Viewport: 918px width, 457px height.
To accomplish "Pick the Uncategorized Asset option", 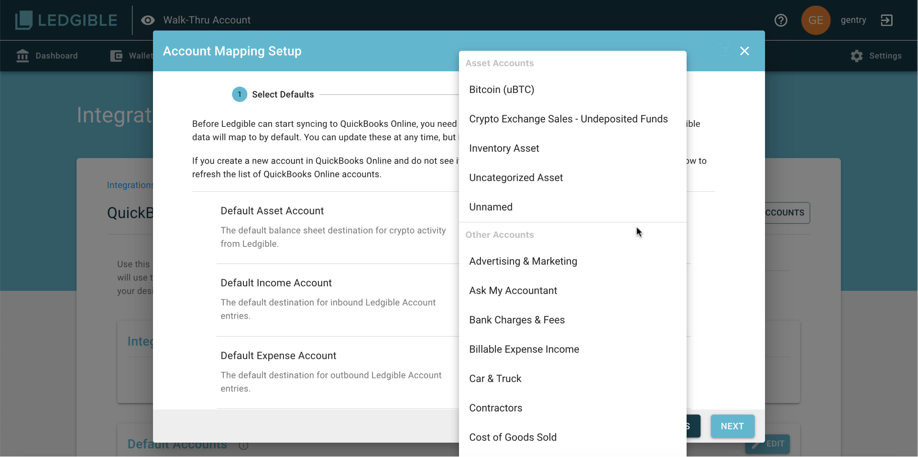I will [573, 178].
